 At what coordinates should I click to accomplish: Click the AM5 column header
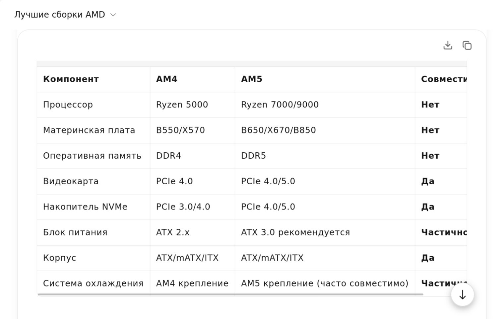pos(251,79)
